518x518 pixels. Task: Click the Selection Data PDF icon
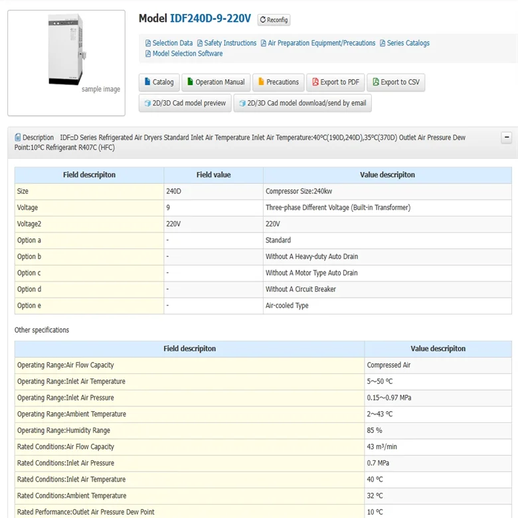click(148, 43)
